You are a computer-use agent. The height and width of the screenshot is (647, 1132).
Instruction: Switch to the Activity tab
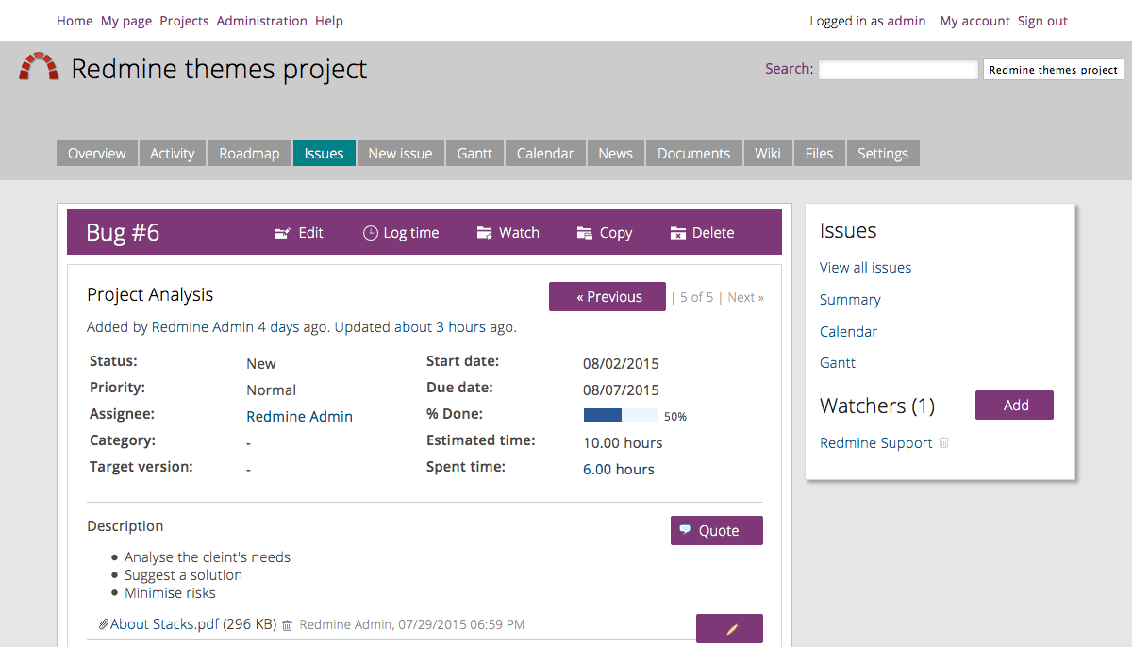point(173,153)
